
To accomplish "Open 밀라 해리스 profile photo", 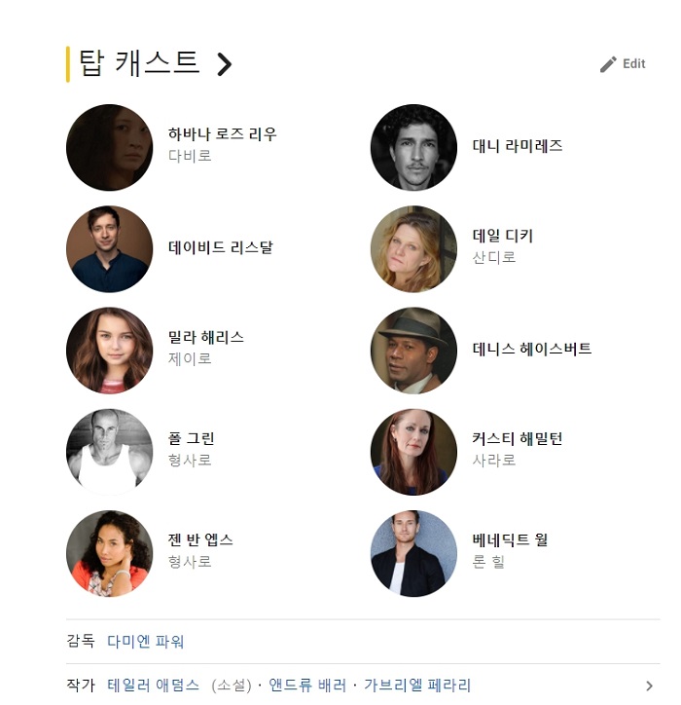I will (x=109, y=351).
